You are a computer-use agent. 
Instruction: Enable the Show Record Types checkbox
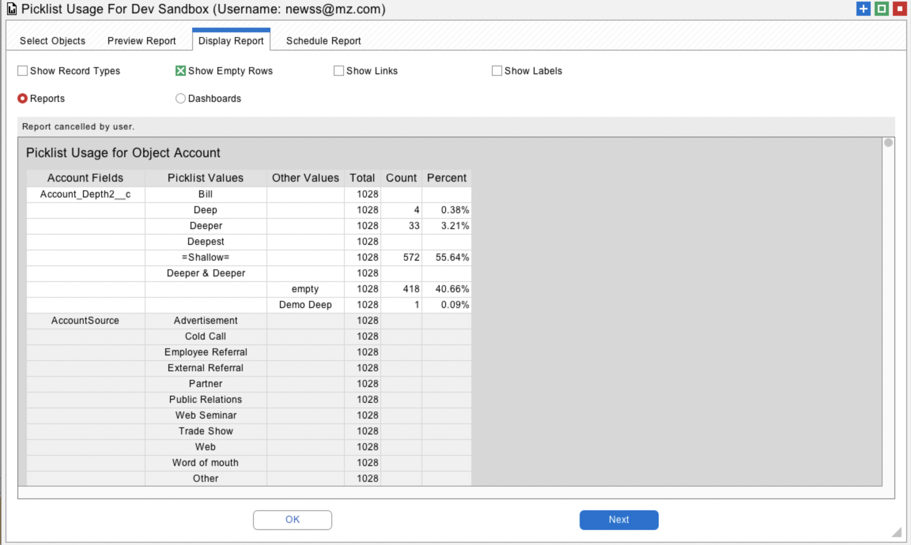[x=23, y=71]
